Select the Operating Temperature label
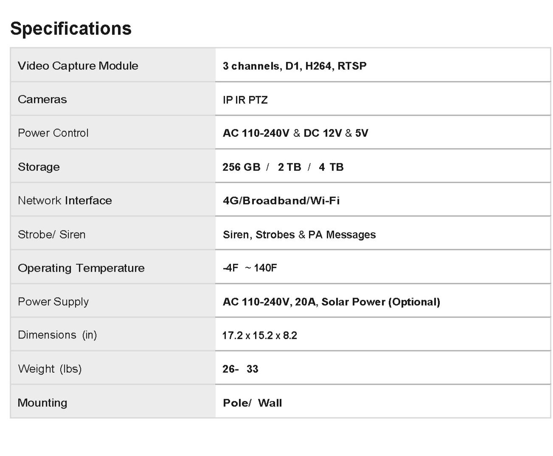The image size is (553, 456). (81, 268)
